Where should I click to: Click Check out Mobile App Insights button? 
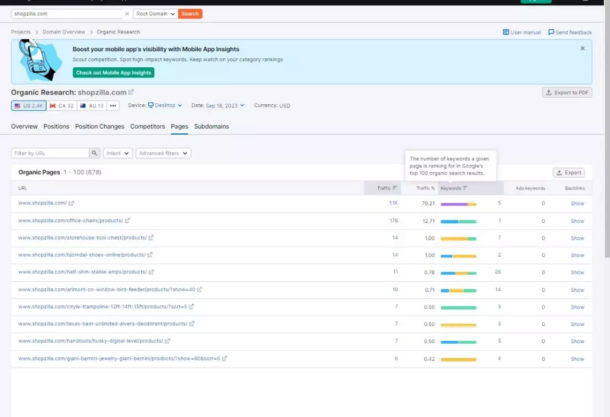[114, 73]
